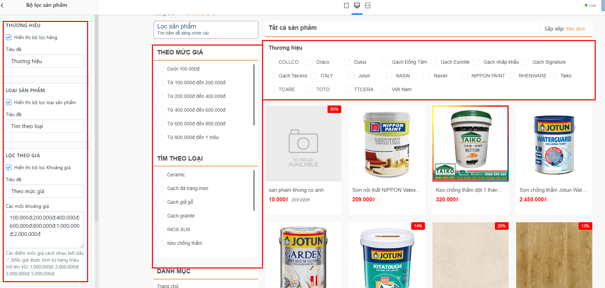The height and width of the screenshot is (288, 605).
Task: Edit the price range thresholds textarea
Action: [45, 230]
